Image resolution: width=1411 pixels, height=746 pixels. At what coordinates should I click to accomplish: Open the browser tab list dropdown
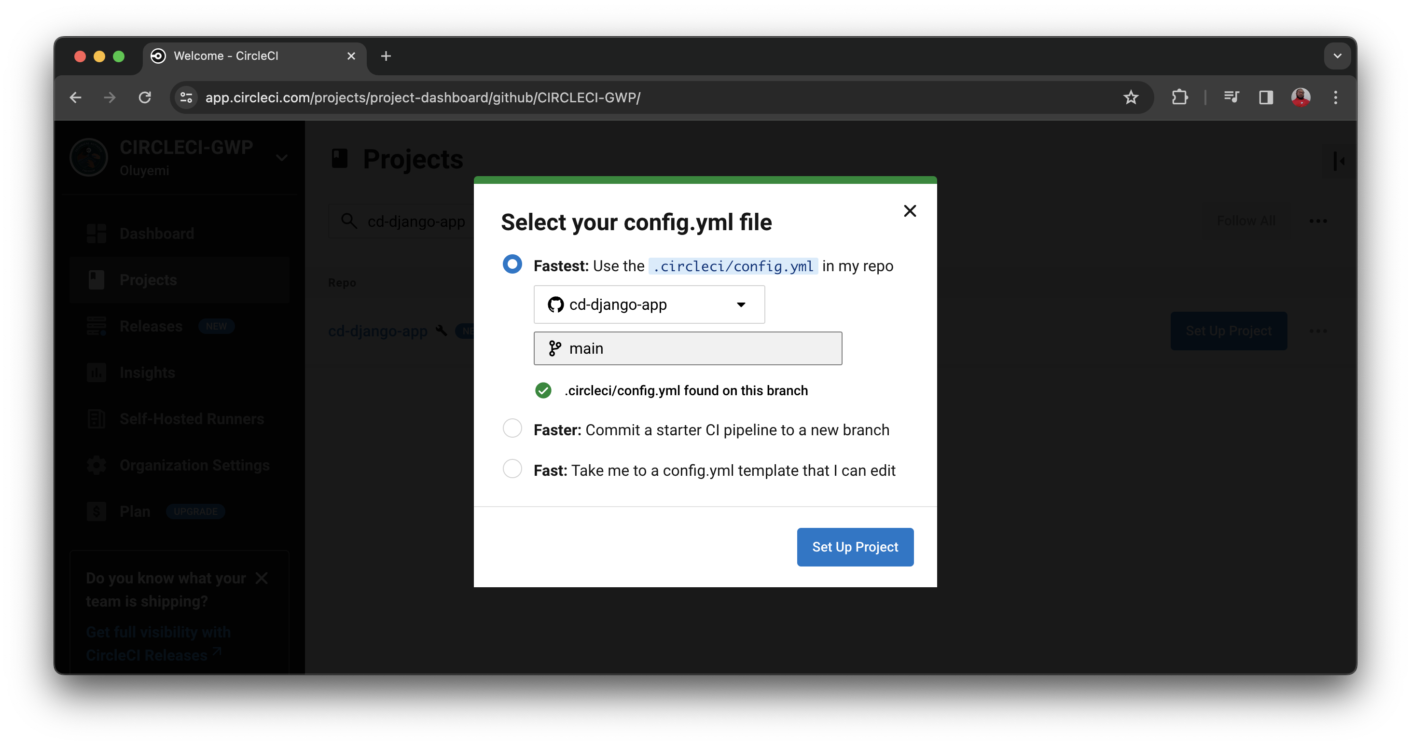pos(1337,56)
